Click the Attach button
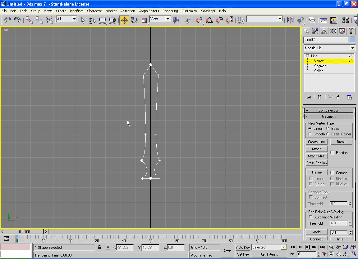Screen dimensions: 358x259 [316, 149]
